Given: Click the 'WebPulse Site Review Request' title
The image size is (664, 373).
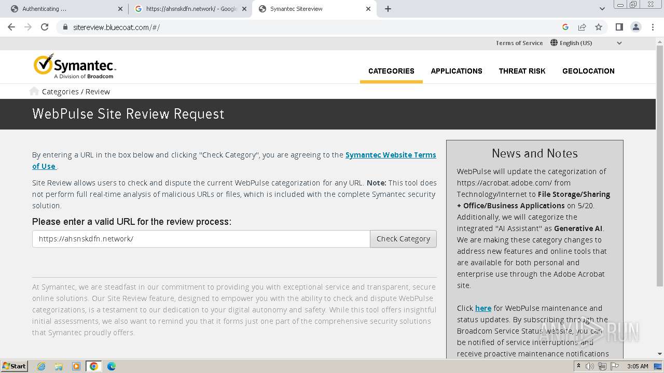Looking at the screenshot, I should click(x=128, y=114).
